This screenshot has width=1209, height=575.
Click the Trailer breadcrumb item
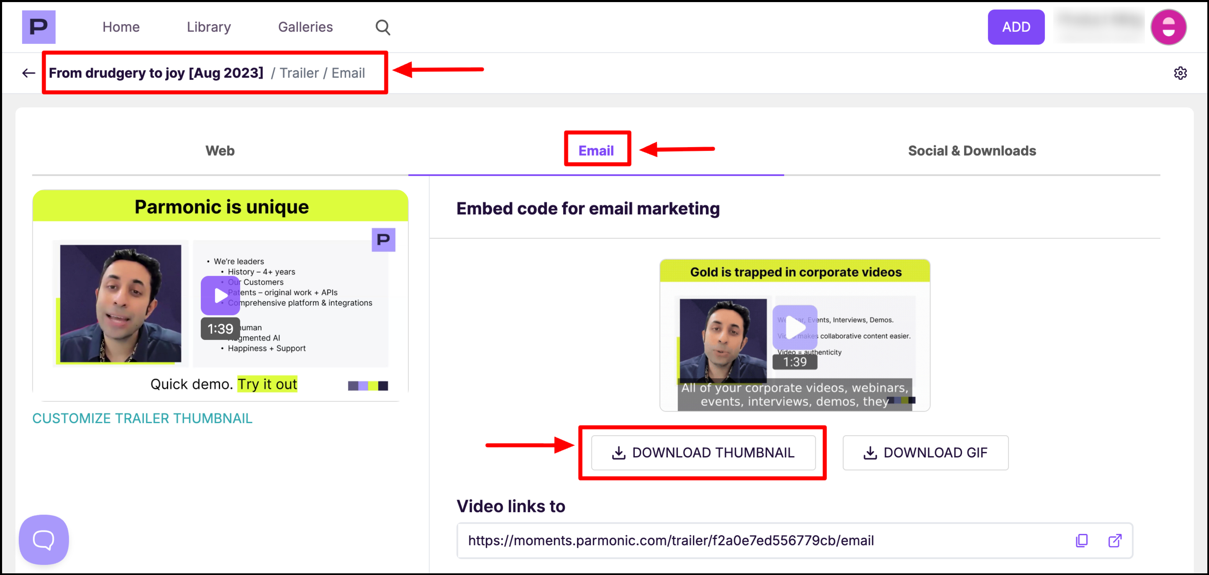tap(299, 73)
